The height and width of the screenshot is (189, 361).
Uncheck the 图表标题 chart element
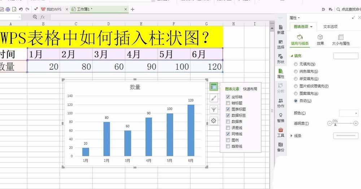click(x=228, y=109)
